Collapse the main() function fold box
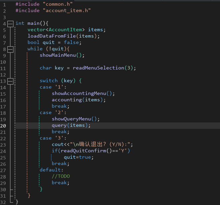220x205 pixels. [10, 24]
